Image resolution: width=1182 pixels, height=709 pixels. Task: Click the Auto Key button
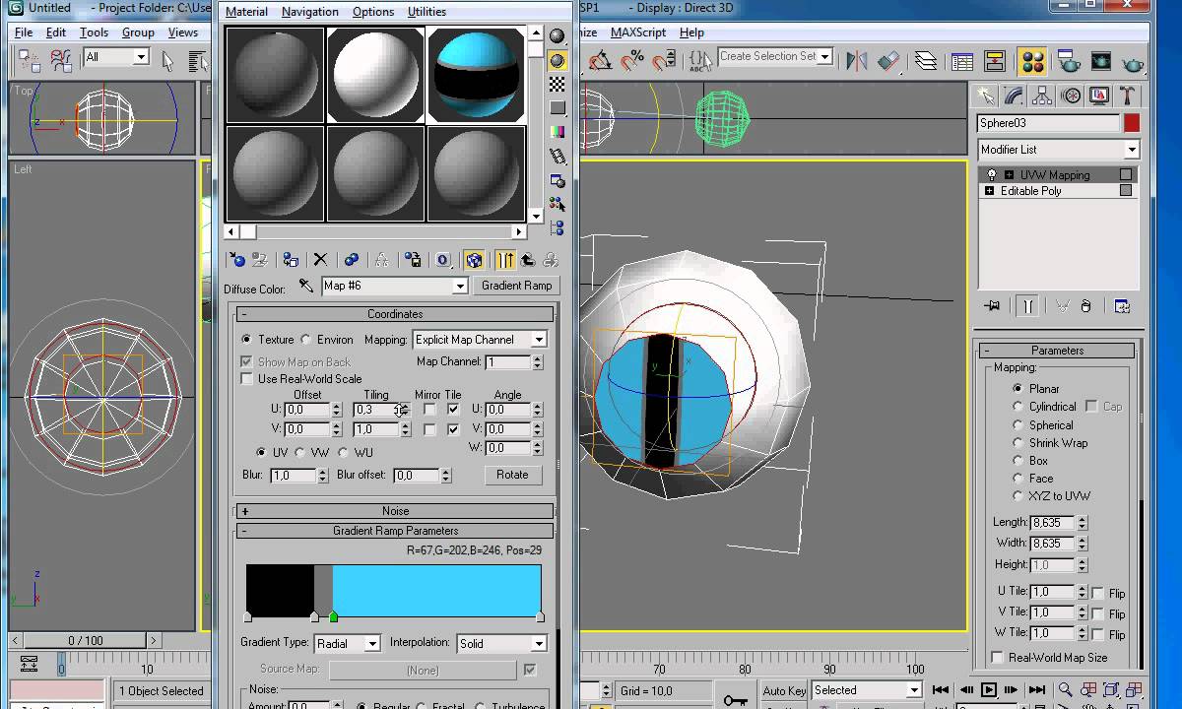pyautogui.click(x=784, y=690)
